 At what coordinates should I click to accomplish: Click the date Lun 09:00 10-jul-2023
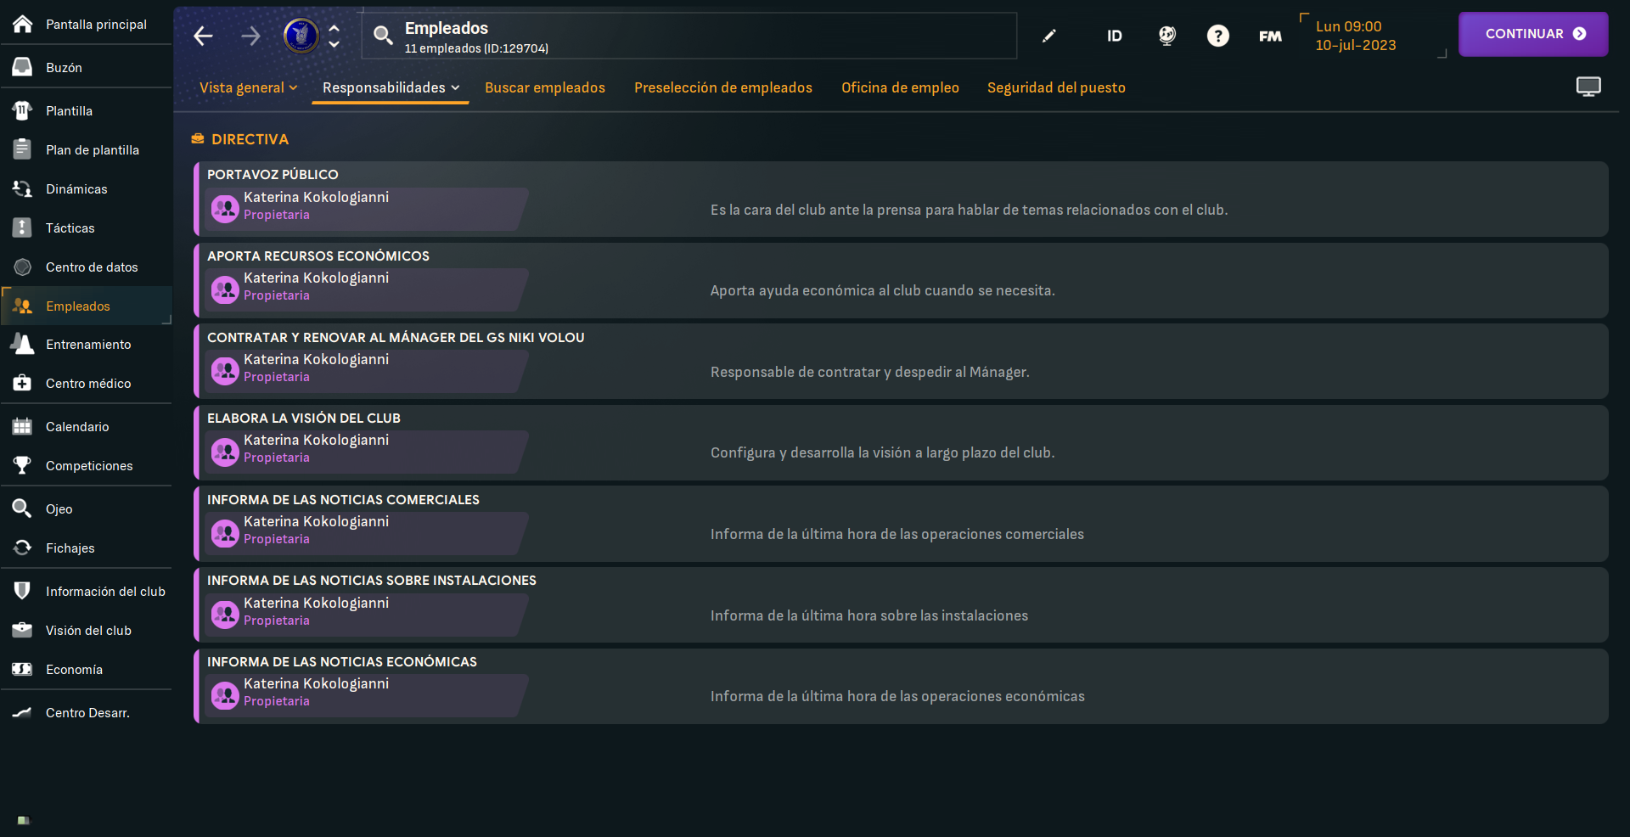click(1356, 36)
